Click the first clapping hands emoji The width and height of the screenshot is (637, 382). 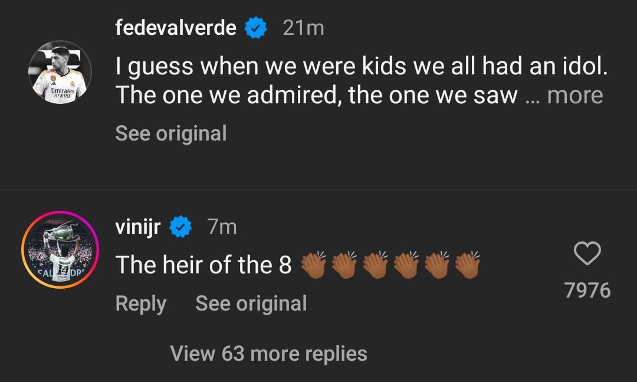[313, 265]
